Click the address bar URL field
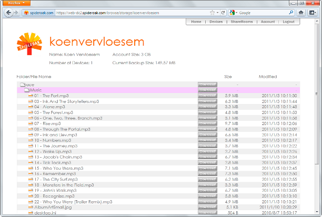322x217 pixels. (132, 13)
